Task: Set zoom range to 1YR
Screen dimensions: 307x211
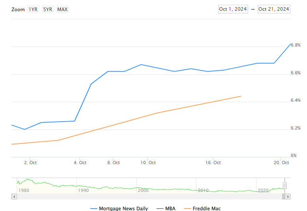Action: click(33, 9)
